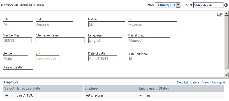Click New in Employer section
The image size is (229, 101).
pyautogui.click(x=180, y=82)
